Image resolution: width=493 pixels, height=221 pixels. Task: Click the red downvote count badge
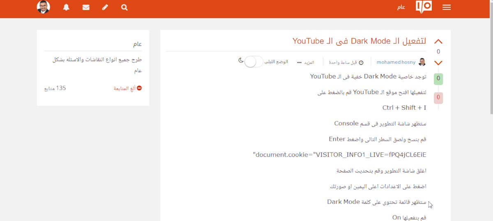438,98
